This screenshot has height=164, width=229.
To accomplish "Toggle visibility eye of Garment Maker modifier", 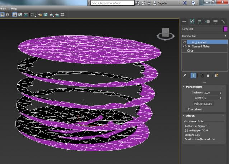I will click(x=185, y=46).
